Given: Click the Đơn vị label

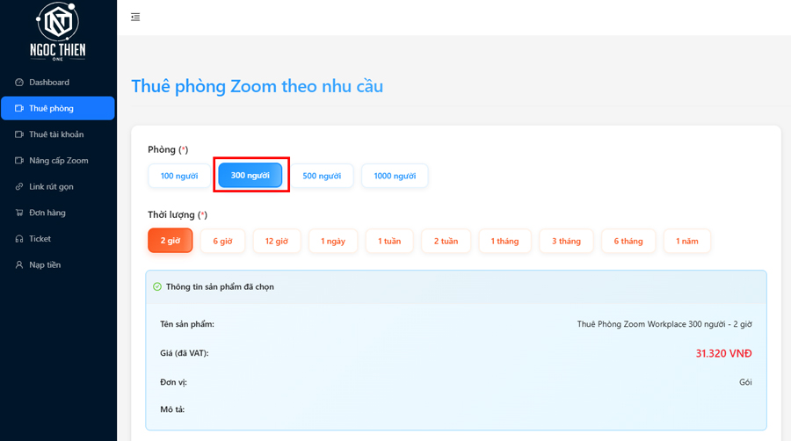Looking at the screenshot, I should tap(173, 382).
